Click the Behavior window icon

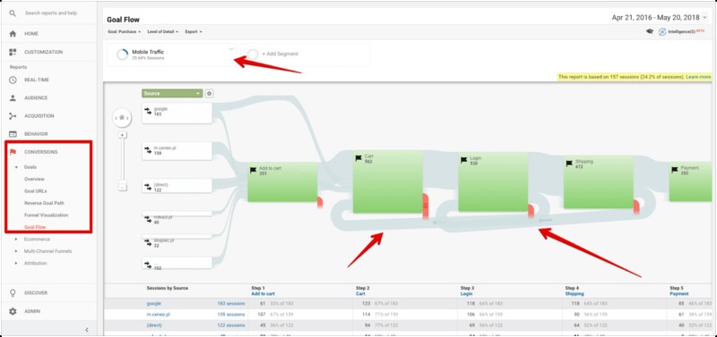pos(13,134)
